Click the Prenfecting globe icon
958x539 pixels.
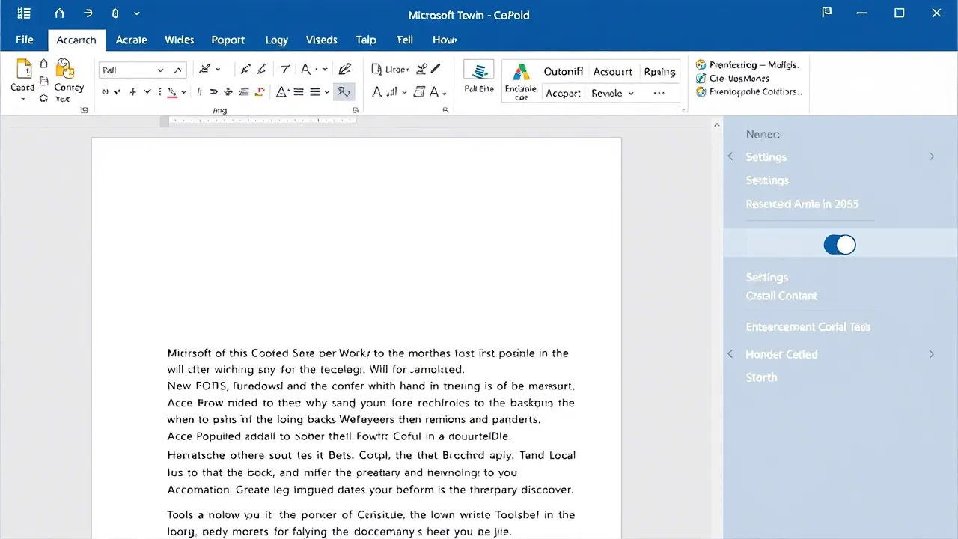701,65
